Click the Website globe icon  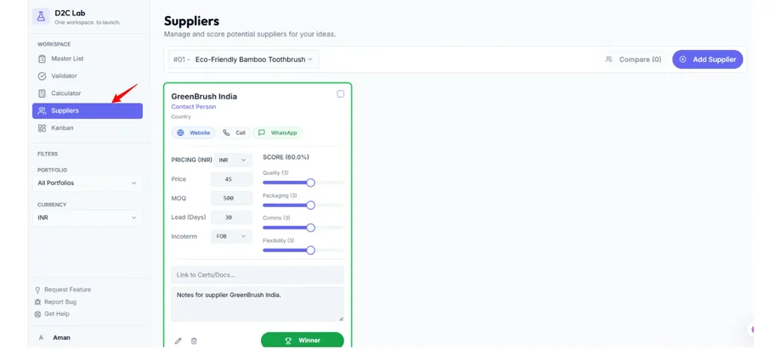pos(181,132)
